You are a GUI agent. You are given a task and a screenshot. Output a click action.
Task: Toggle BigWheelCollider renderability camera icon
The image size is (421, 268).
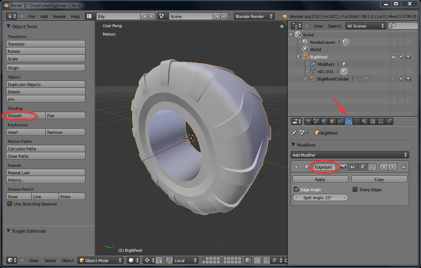pyautogui.click(x=408, y=79)
